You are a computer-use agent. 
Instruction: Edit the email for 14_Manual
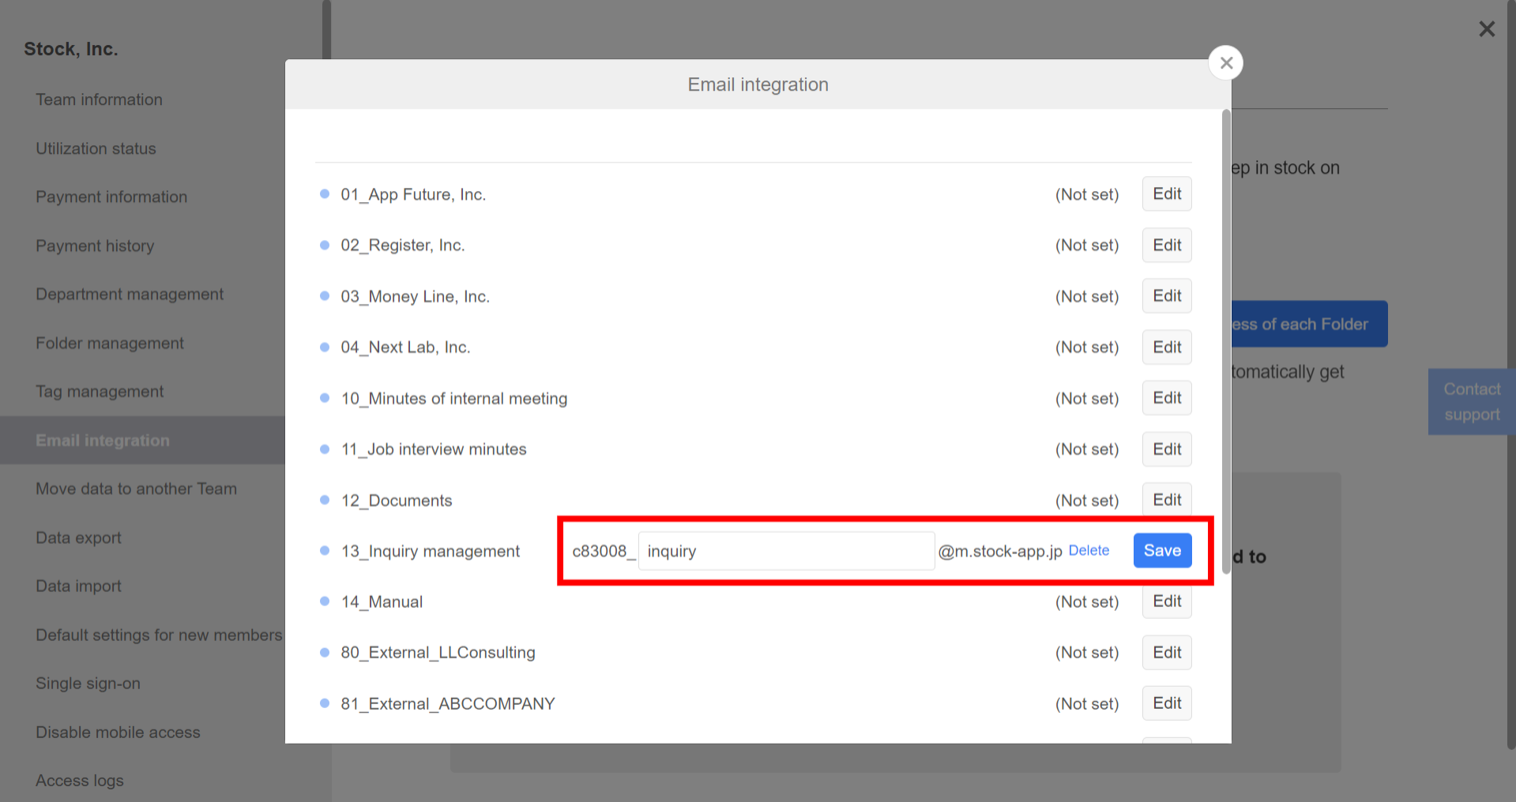pos(1166,601)
